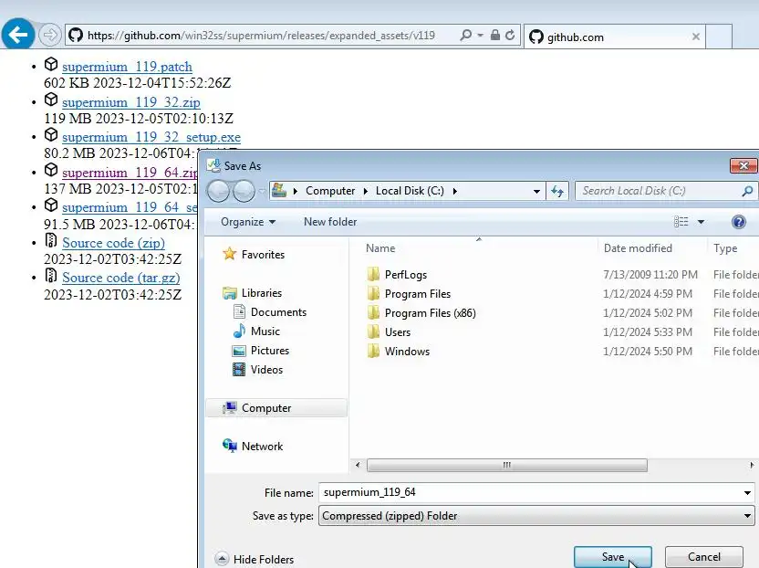Click the magnifier in the dialog search box
This screenshot has width=759, height=568.
tap(747, 191)
